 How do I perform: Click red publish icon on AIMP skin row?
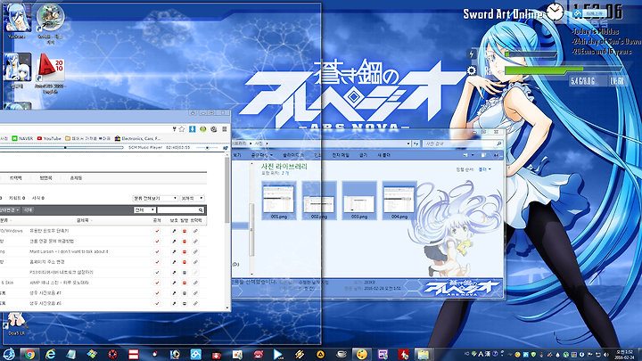185,283
